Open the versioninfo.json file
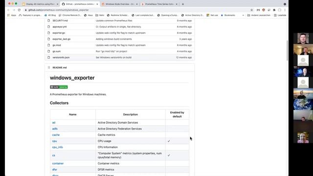This screenshot has width=313, height=176. click(x=61, y=58)
